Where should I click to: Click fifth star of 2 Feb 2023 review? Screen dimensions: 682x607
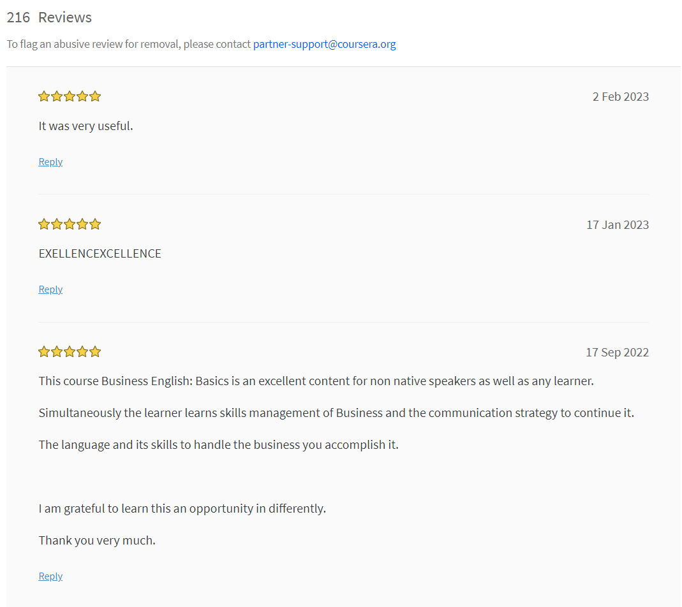click(95, 96)
